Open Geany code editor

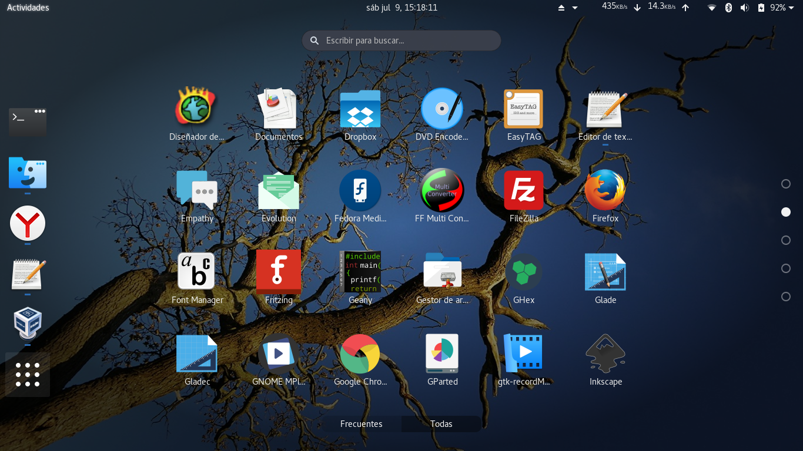click(360, 272)
